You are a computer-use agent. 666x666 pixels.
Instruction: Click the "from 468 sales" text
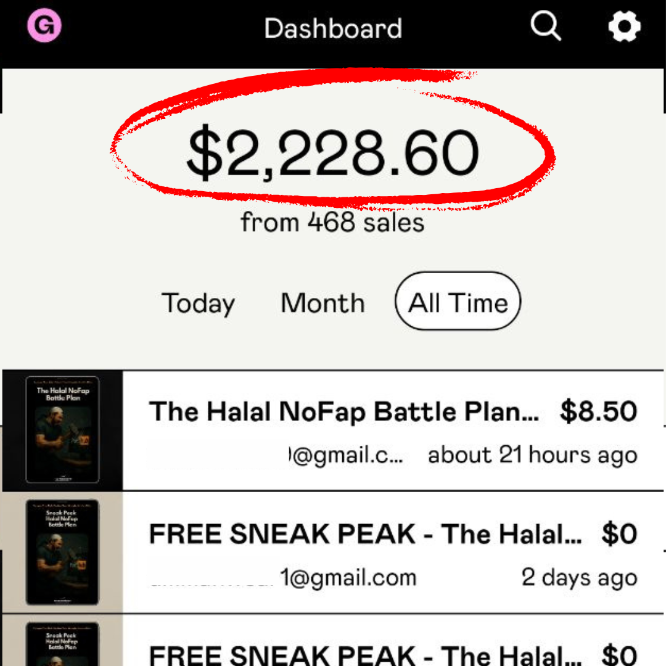click(x=333, y=222)
